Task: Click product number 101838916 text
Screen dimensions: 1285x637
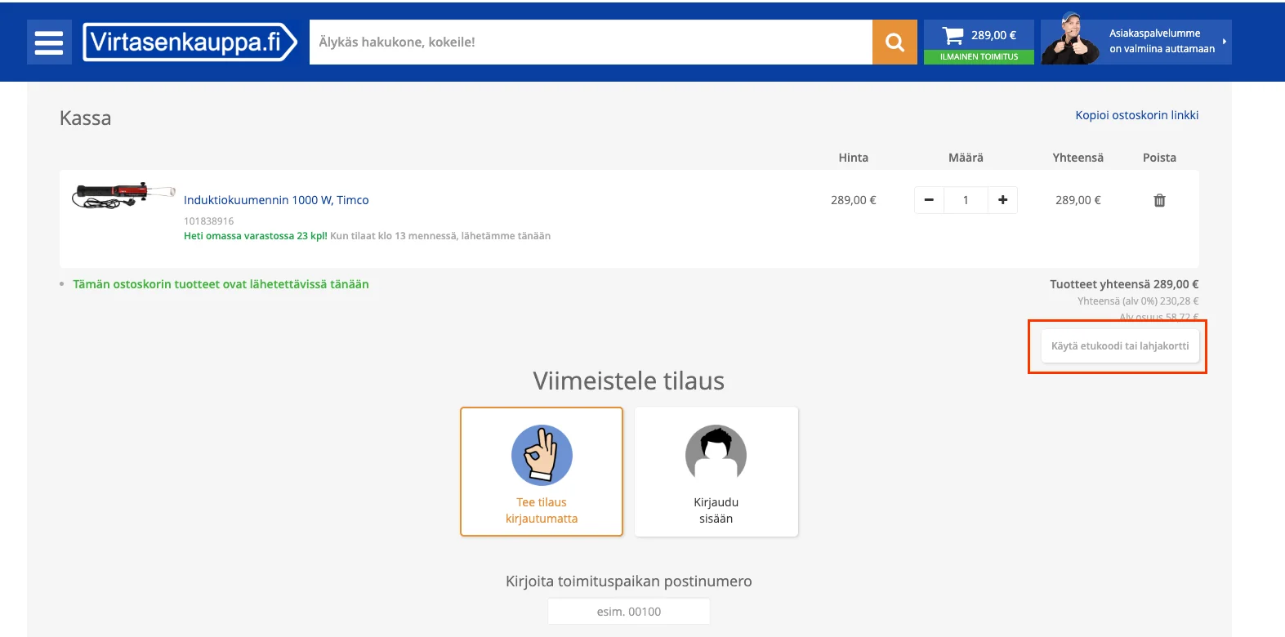Action: click(x=209, y=221)
